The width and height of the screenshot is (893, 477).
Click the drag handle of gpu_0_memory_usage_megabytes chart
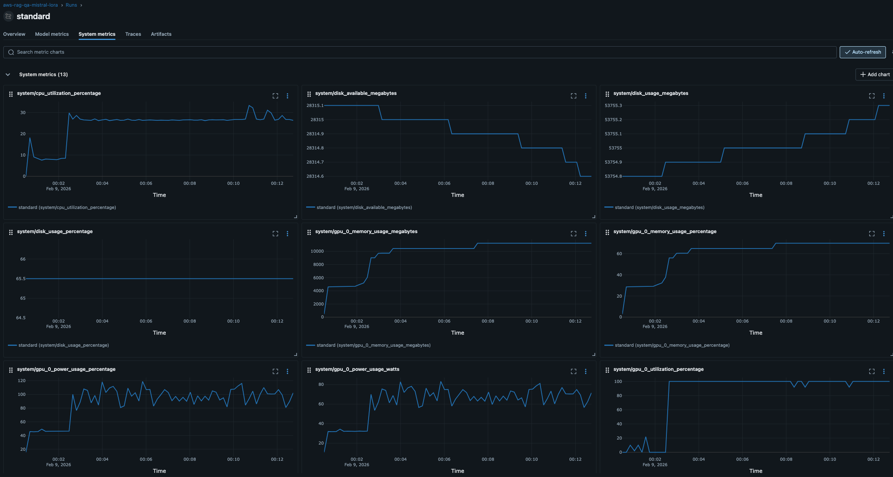(x=309, y=233)
